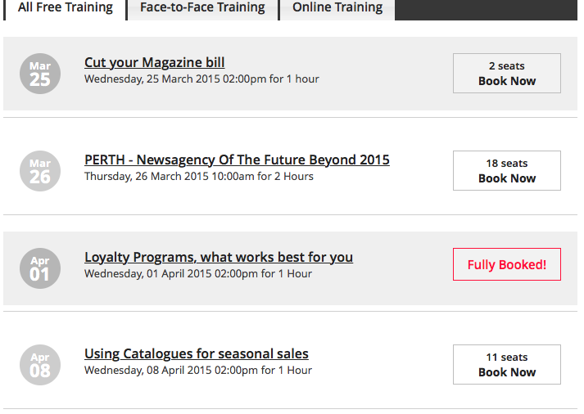Click Wednesday 01 April 2015 schedule text
This screenshot has height=414, width=584.
[x=197, y=274]
